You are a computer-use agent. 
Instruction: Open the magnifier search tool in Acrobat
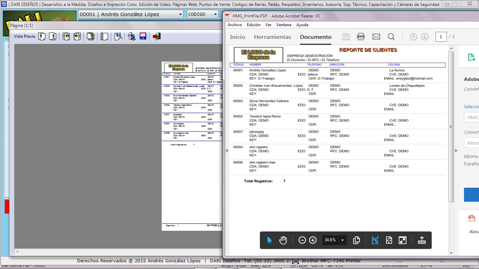pyautogui.click(x=391, y=37)
